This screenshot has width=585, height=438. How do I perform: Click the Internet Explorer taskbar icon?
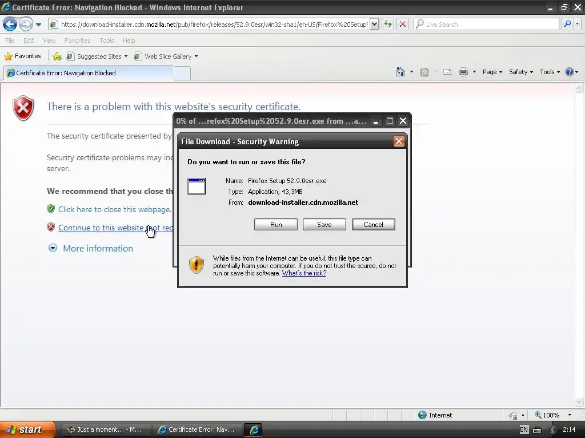pos(254,429)
